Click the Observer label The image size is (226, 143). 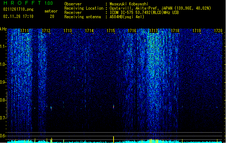[x=73, y=4]
